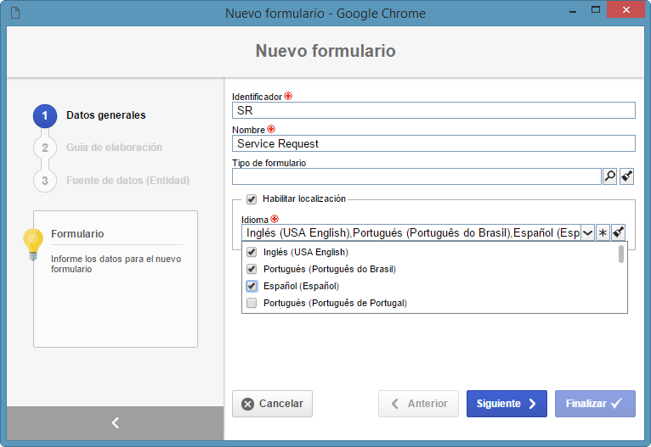
Task: Click the step 1 circle icon
Action: pos(45,115)
